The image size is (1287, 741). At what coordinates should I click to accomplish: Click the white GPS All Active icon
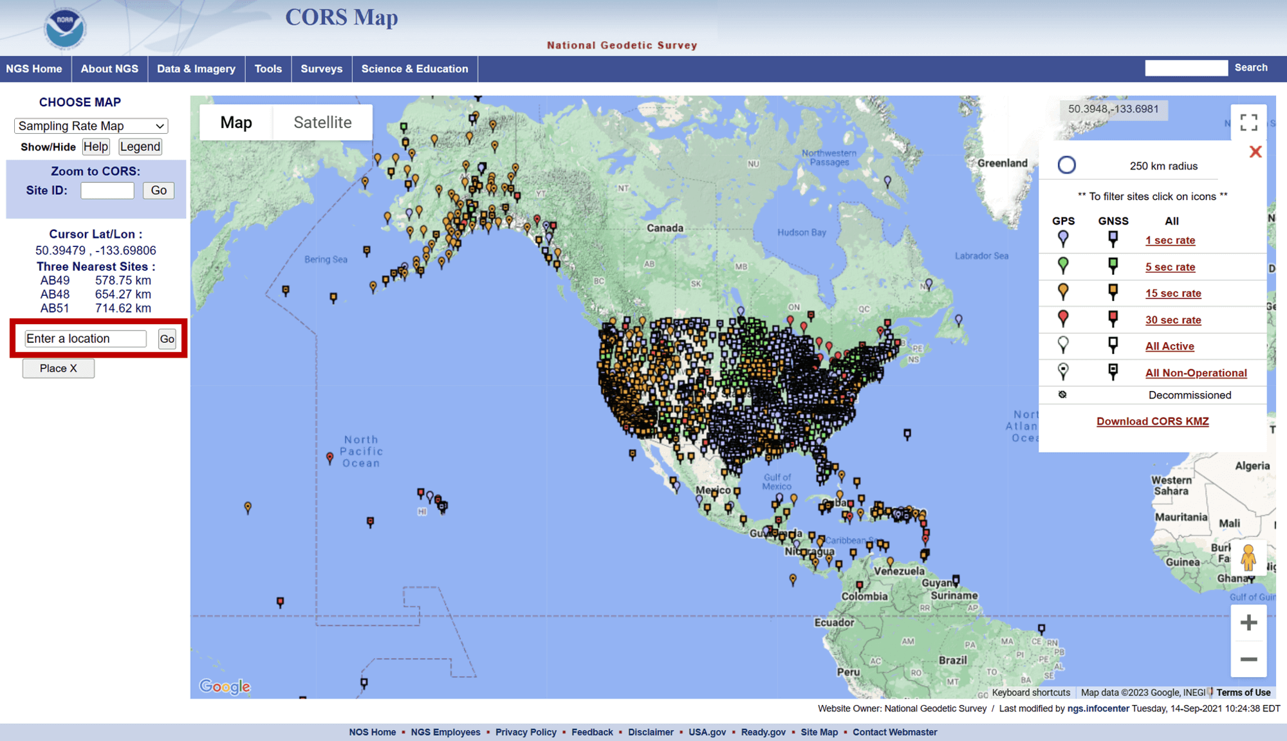tap(1063, 345)
